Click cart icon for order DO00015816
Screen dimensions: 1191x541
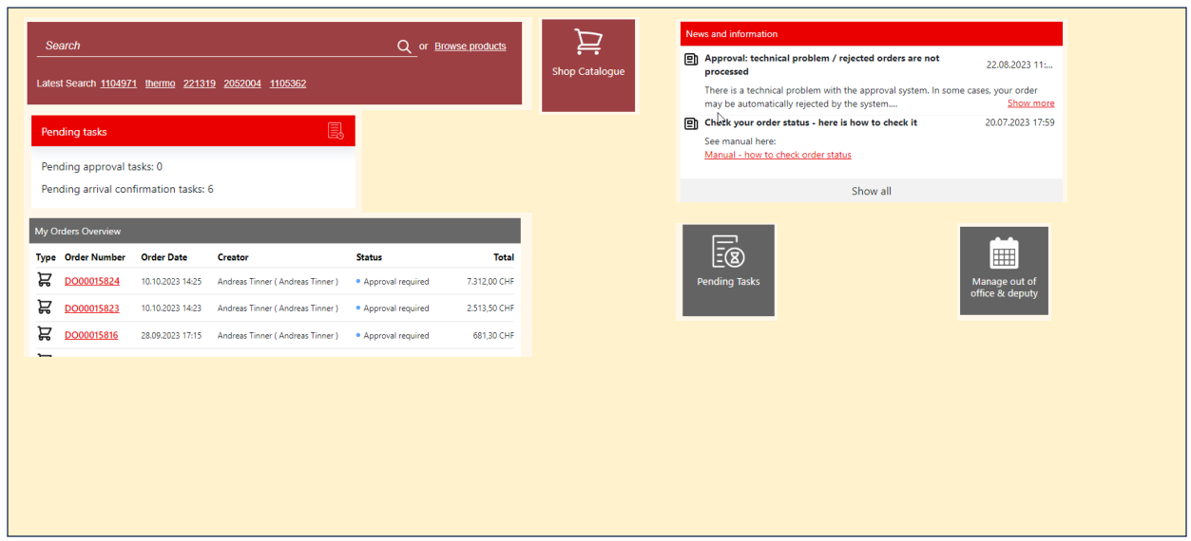click(x=44, y=334)
